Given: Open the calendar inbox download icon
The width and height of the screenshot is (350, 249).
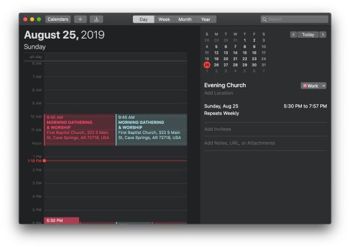Looking at the screenshot, I should [x=96, y=19].
